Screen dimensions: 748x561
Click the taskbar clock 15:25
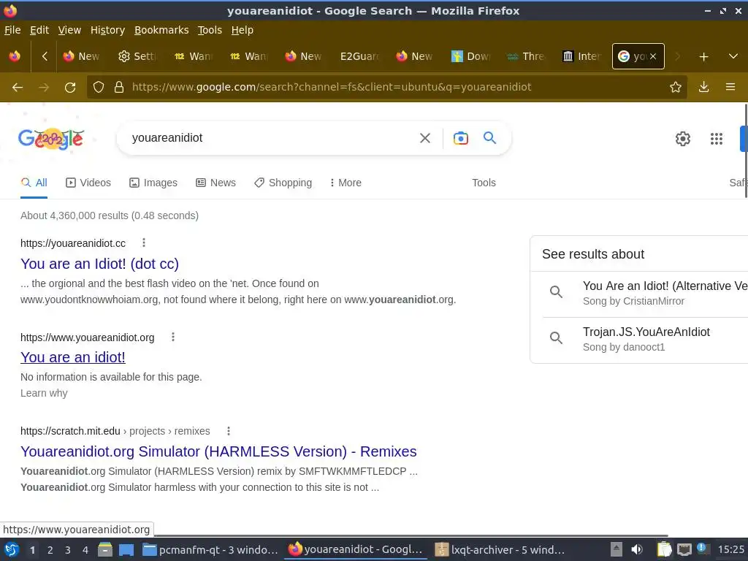coord(730,549)
